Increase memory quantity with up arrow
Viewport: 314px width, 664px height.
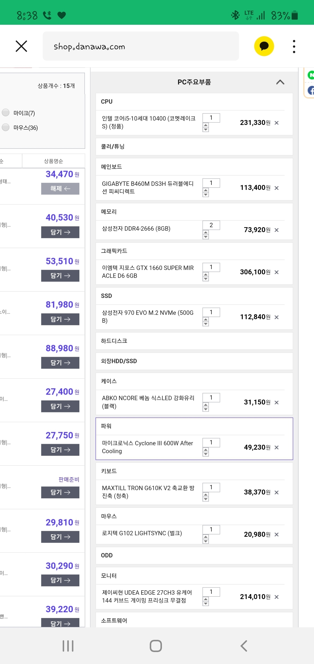pos(206,232)
